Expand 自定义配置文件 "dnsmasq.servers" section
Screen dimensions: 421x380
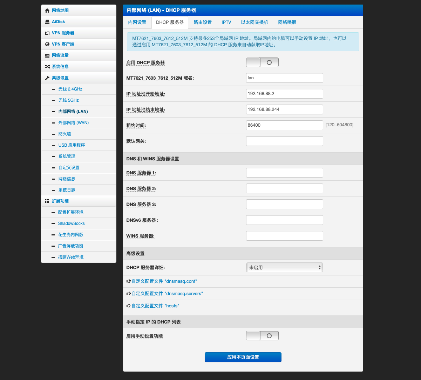point(167,293)
